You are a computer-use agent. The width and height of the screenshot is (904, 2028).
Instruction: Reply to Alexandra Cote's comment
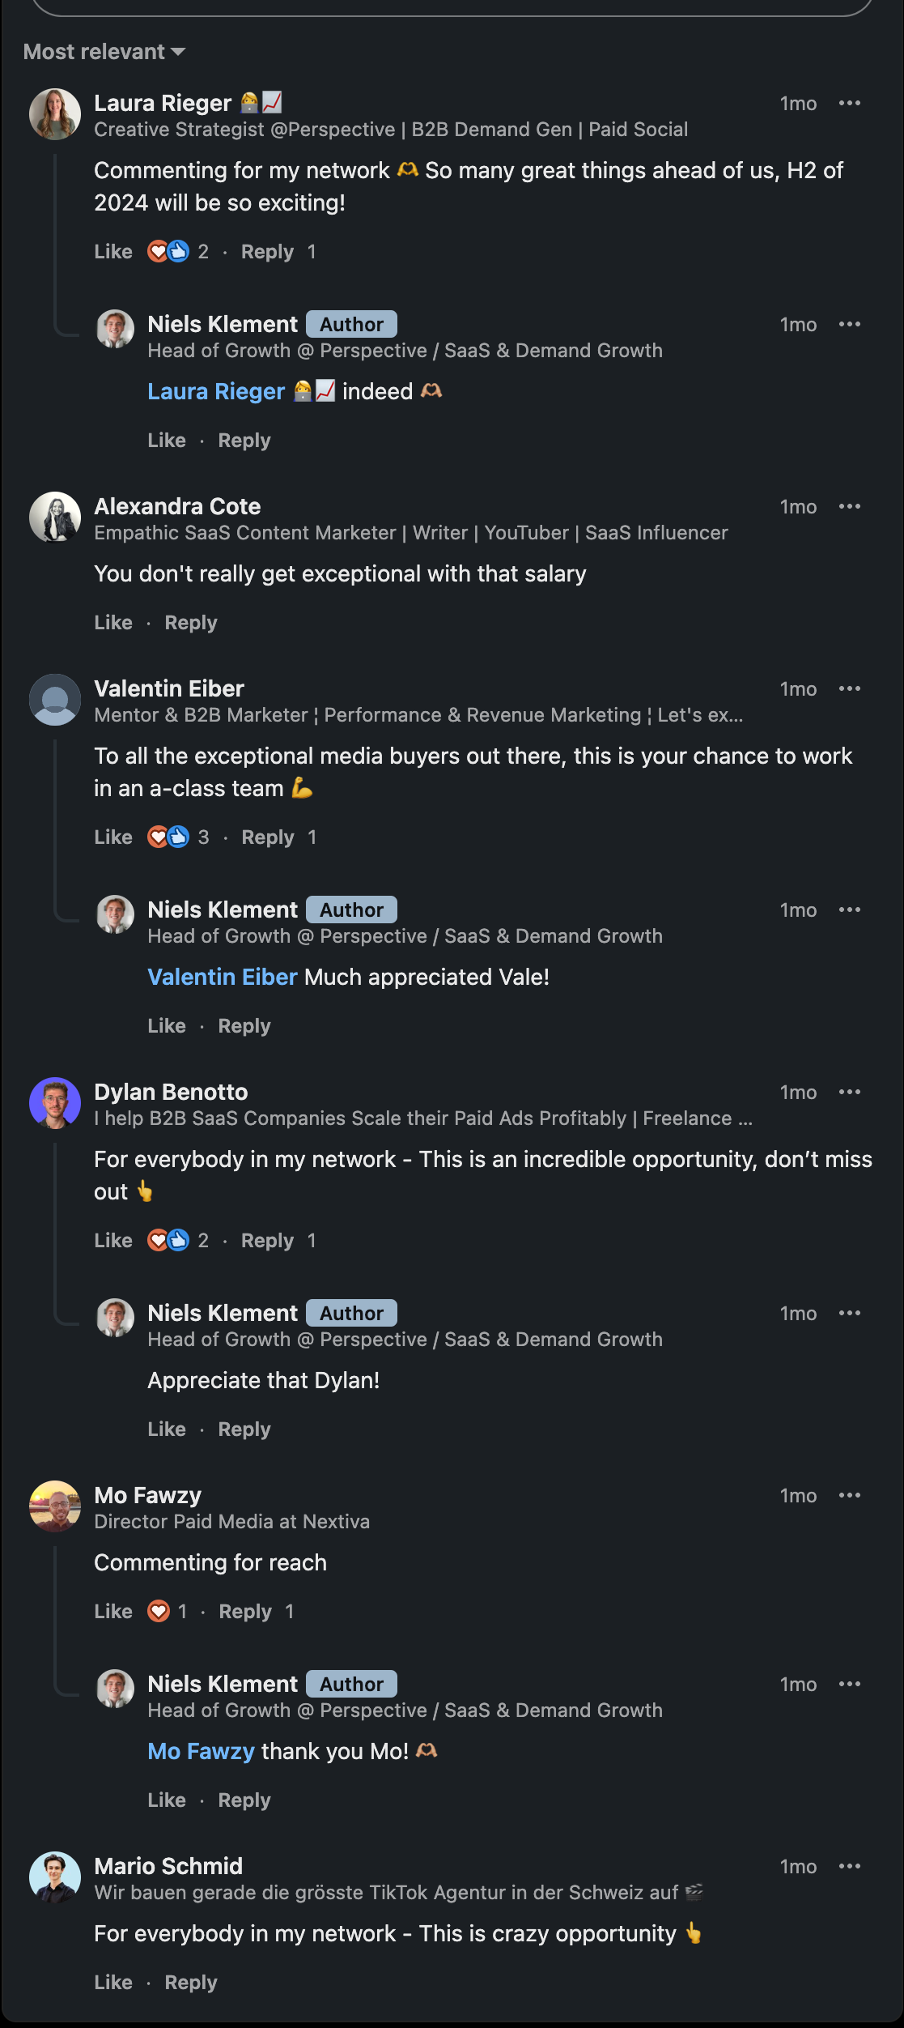pyautogui.click(x=191, y=623)
